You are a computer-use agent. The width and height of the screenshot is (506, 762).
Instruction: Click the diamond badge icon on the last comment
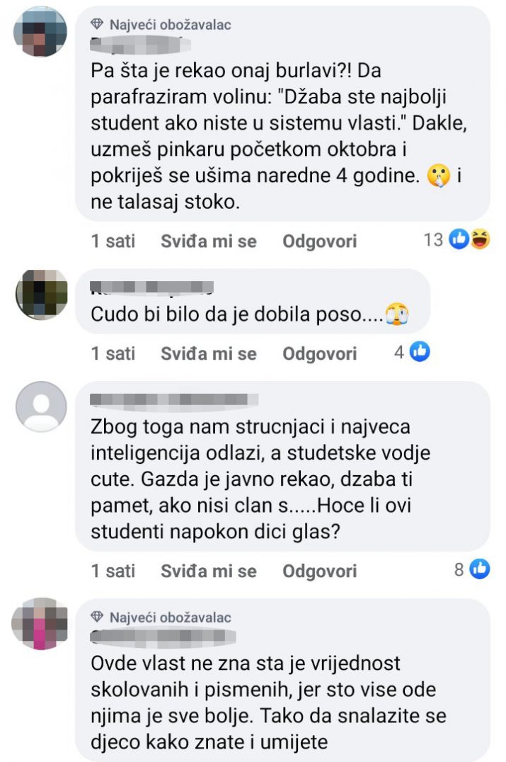pyautogui.click(x=97, y=617)
